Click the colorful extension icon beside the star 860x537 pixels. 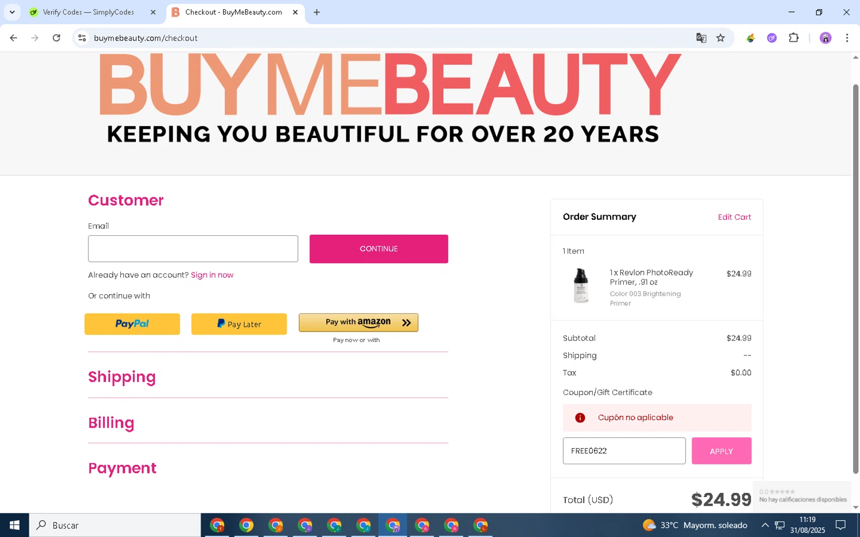coord(750,38)
